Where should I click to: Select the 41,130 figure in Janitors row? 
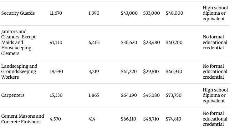[56, 42]
